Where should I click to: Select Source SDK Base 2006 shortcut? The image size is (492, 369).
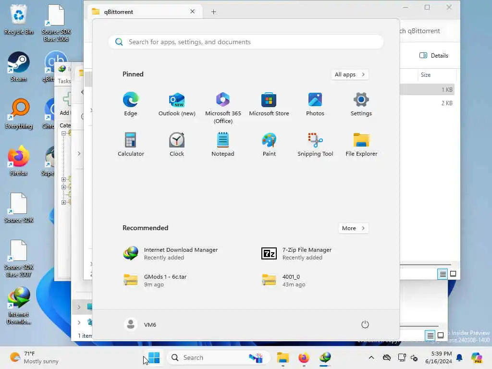point(56,23)
